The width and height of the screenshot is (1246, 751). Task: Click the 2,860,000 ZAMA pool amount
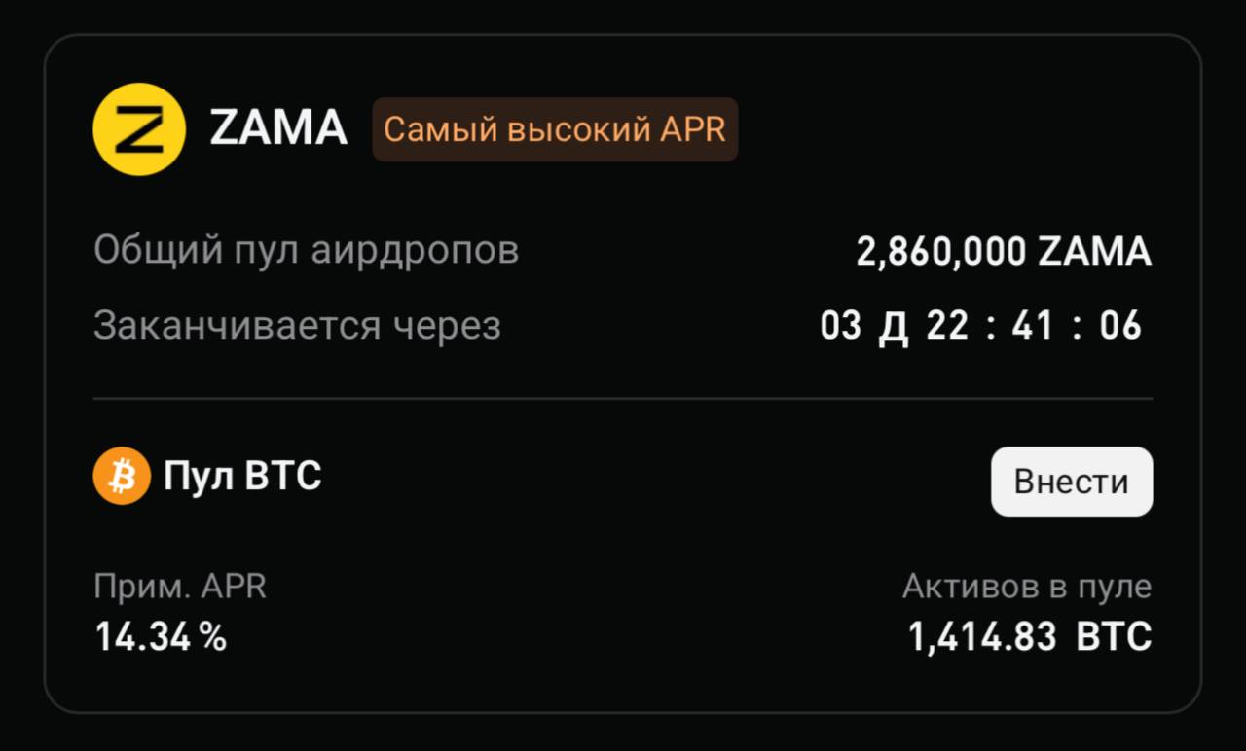1003,250
